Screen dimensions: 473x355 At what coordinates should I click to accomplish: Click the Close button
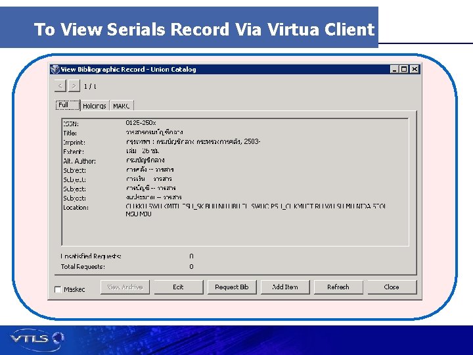pyautogui.click(x=392, y=287)
